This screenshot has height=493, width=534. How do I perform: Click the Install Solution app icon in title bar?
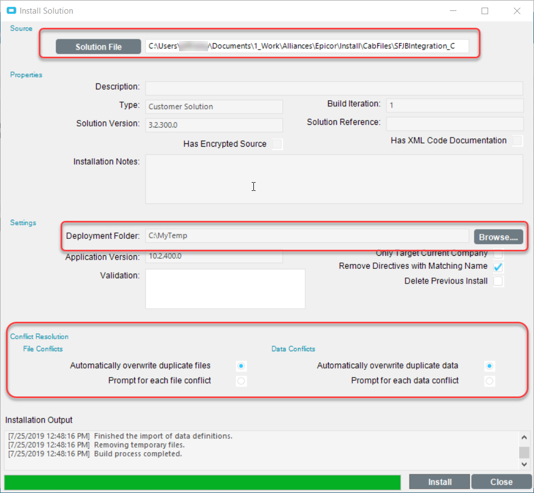click(10, 11)
